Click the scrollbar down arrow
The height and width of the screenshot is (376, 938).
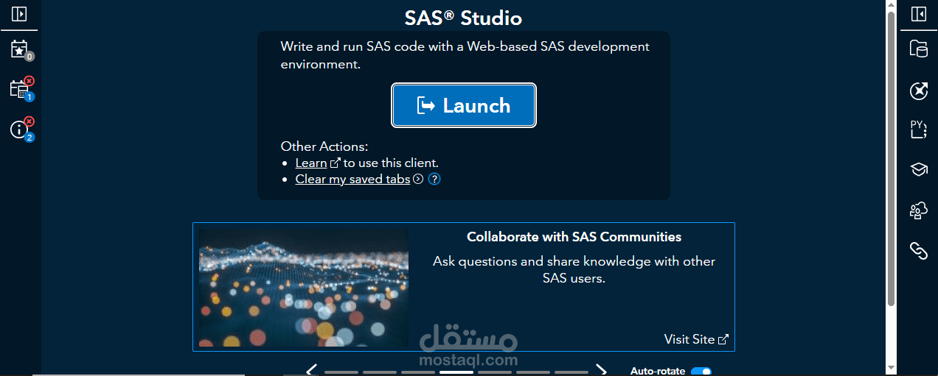891,367
